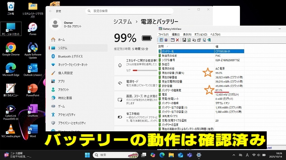The height and width of the screenshot is (160, 286).
Task: Select Bluetooth とデバイス in the Settings sidebar
Action: [x=78, y=56]
